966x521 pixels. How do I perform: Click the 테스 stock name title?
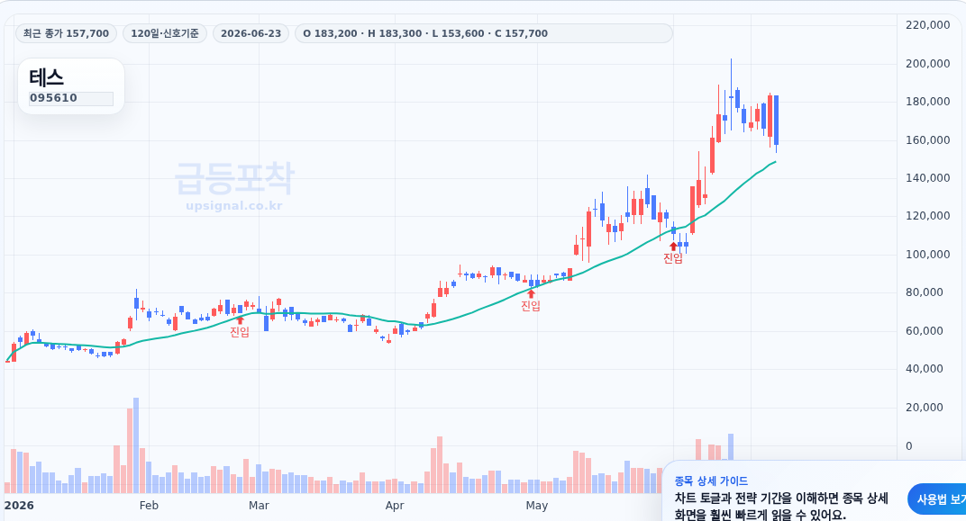click(x=46, y=77)
